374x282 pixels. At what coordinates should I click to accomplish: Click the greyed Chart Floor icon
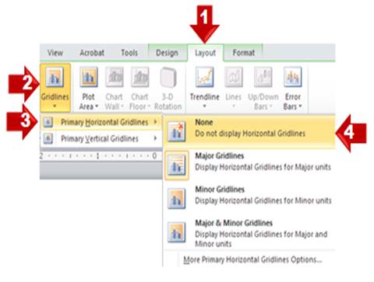(x=139, y=77)
